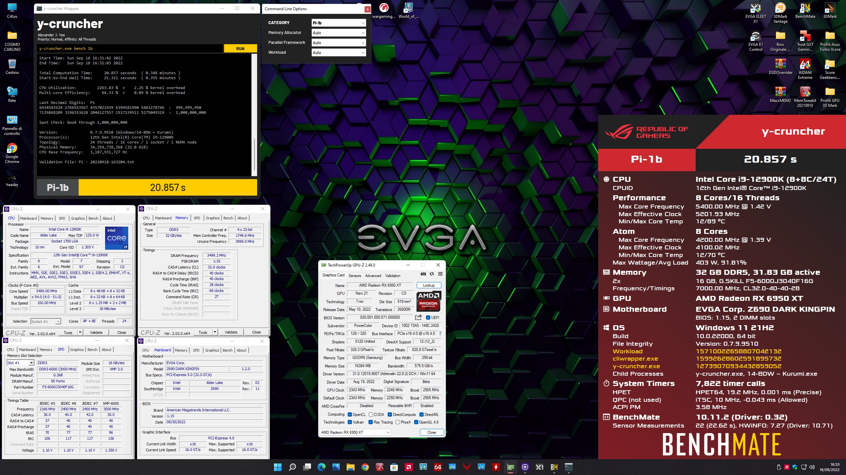Open the Pannello di controllo icon

point(12,125)
